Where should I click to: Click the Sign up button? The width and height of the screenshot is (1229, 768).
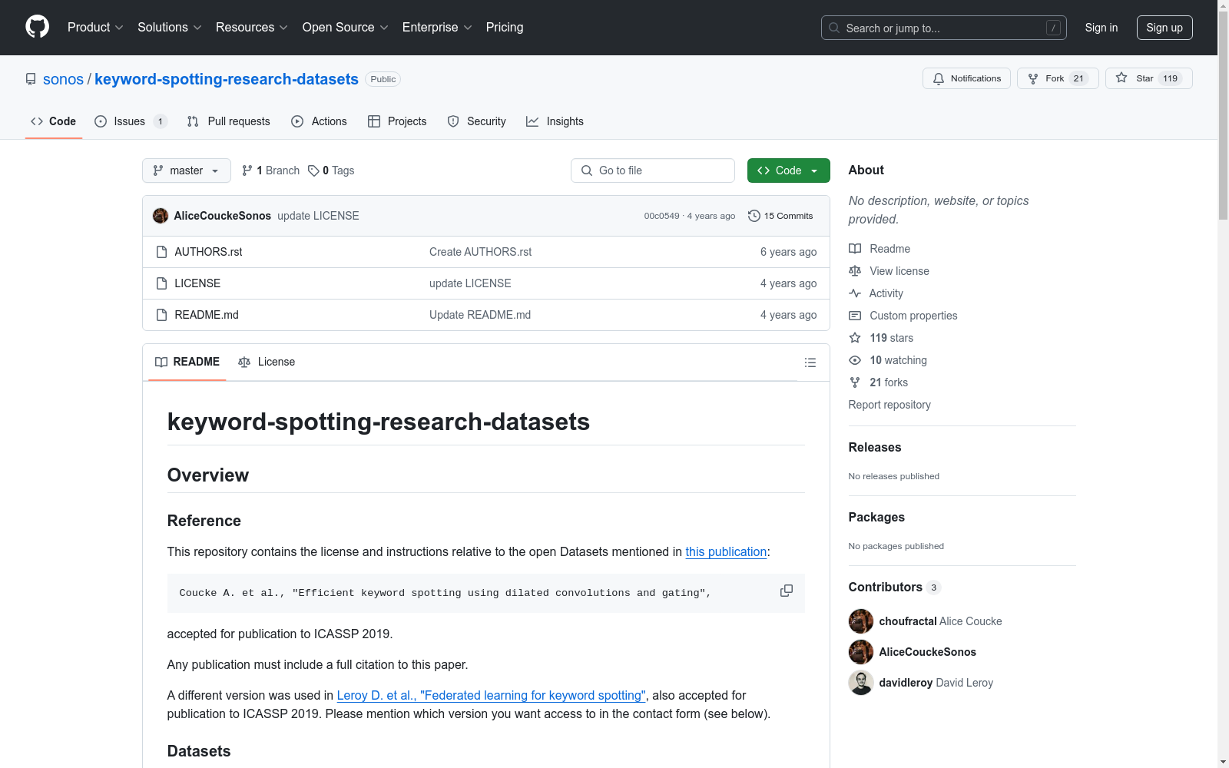(x=1164, y=28)
